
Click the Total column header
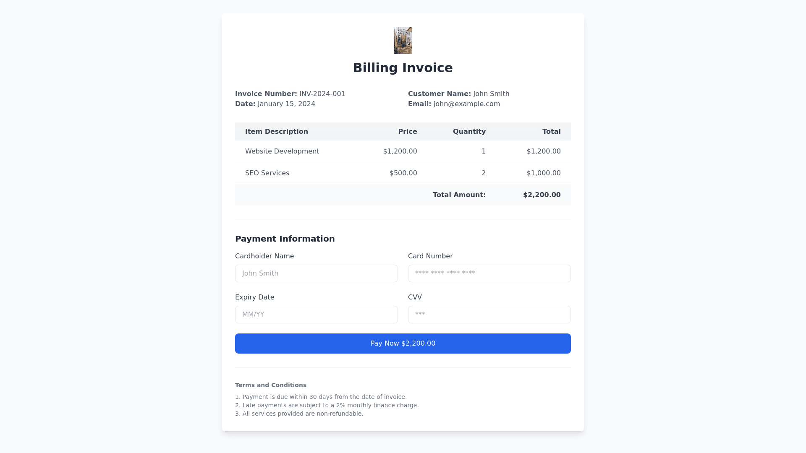(551, 132)
